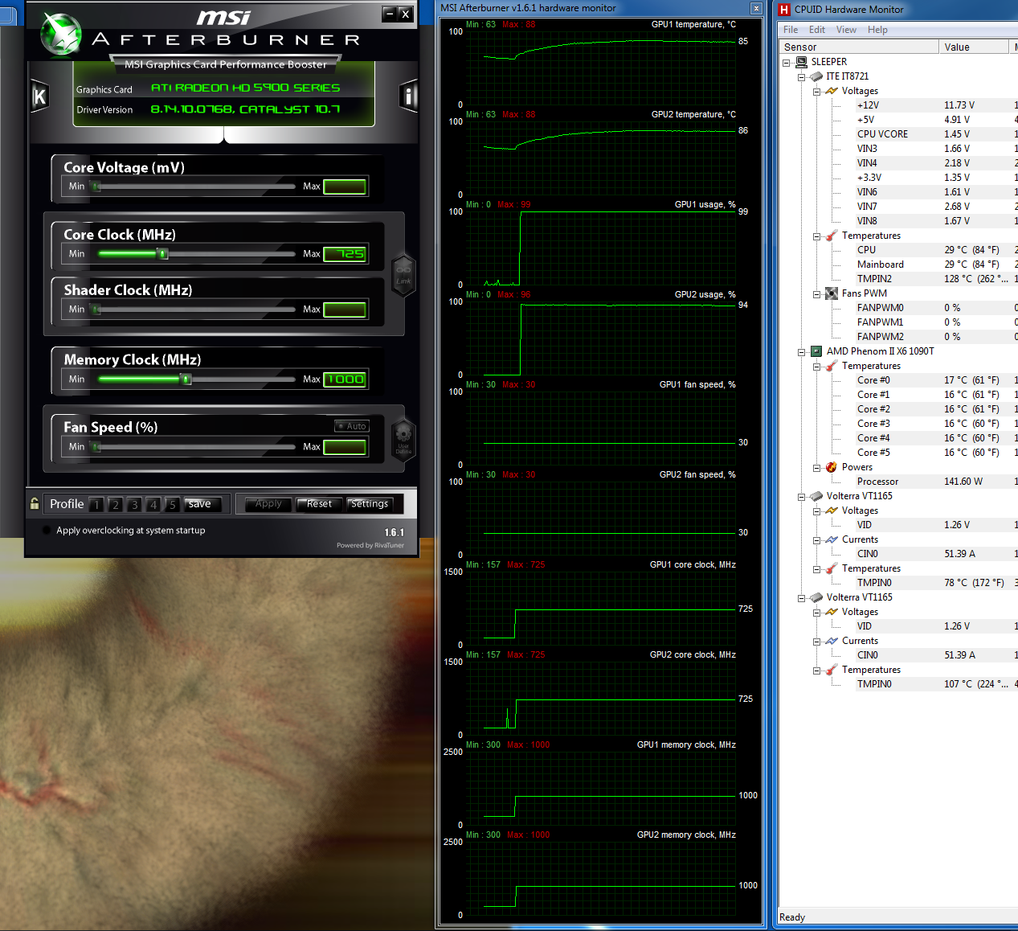
Task: Open the View menu in Hardware Monitor
Action: click(x=846, y=30)
